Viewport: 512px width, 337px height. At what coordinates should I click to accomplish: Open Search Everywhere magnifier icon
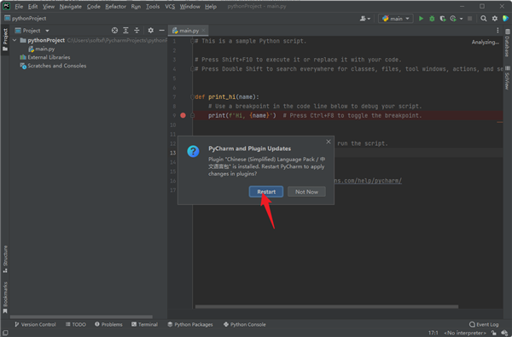(484, 19)
